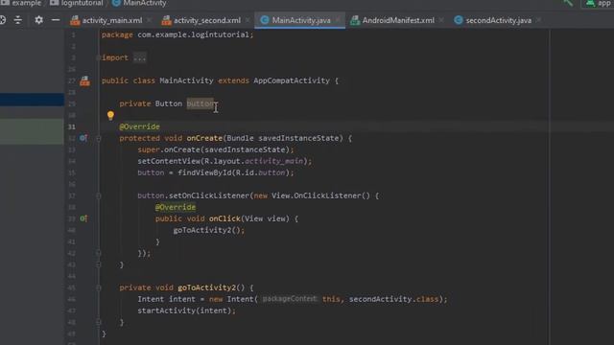This screenshot has height=345, width=614.
Task: Click the highlighted button field name
Action: point(201,103)
